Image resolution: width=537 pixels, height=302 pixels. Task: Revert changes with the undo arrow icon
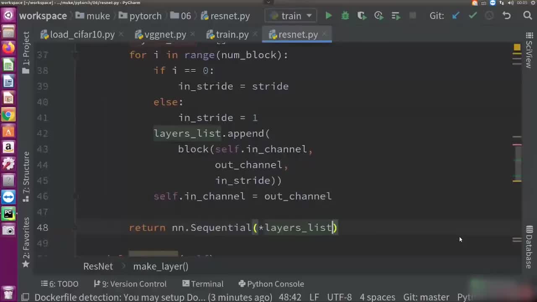pos(507,16)
